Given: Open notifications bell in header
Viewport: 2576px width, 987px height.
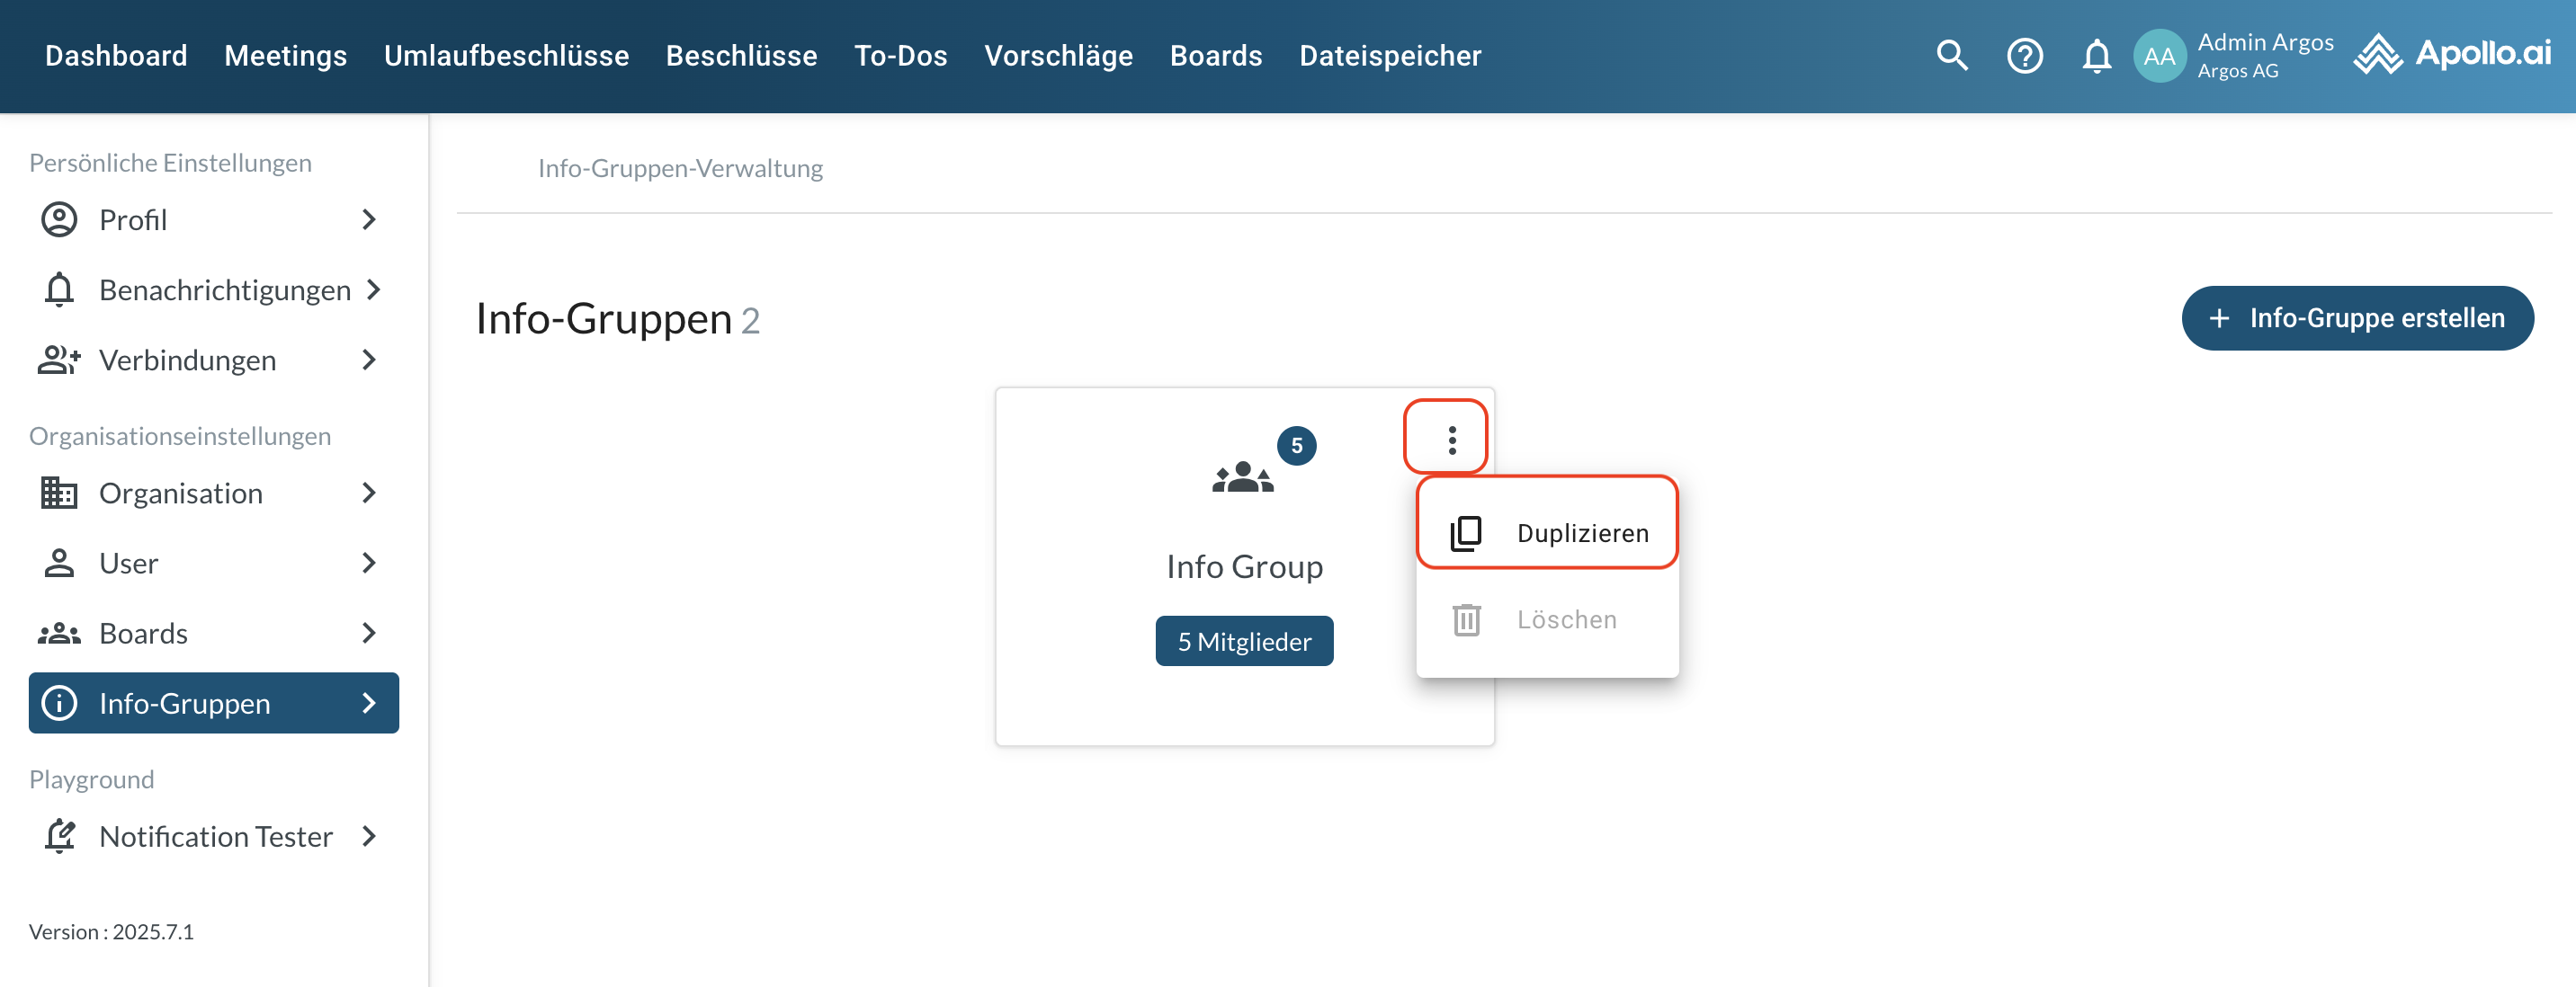Looking at the screenshot, I should pyautogui.click(x=2096, y=55).
